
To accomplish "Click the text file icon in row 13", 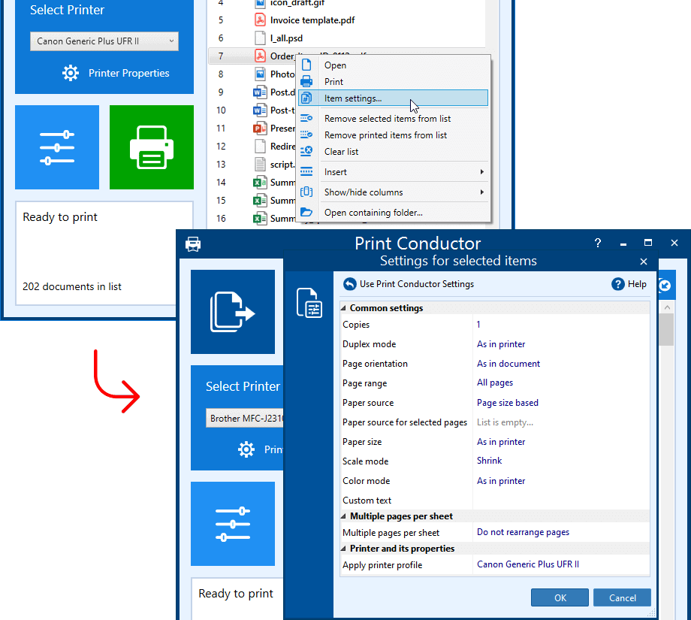I will click(260, 165).
